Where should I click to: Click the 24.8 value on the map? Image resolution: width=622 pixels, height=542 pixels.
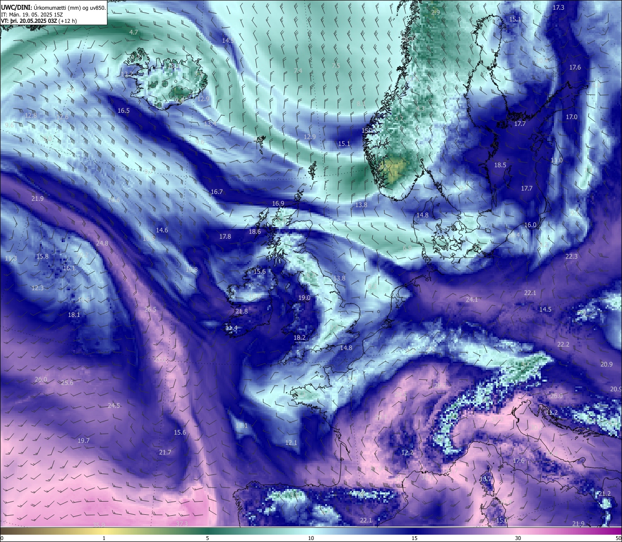[102, 244]
